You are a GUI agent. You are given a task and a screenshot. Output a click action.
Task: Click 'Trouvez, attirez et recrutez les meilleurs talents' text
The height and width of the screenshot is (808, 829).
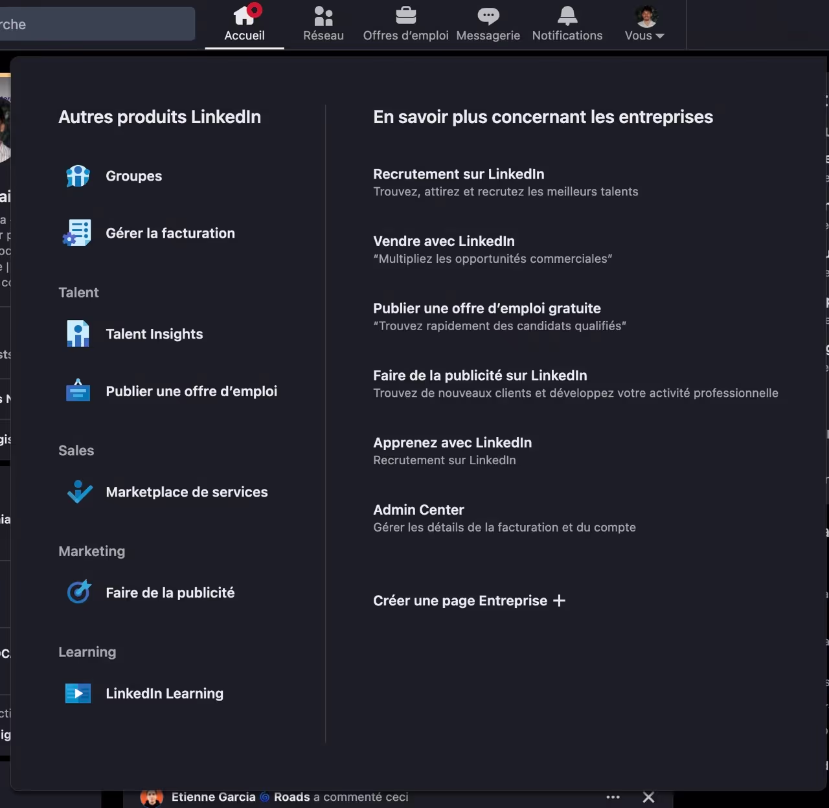505,192
